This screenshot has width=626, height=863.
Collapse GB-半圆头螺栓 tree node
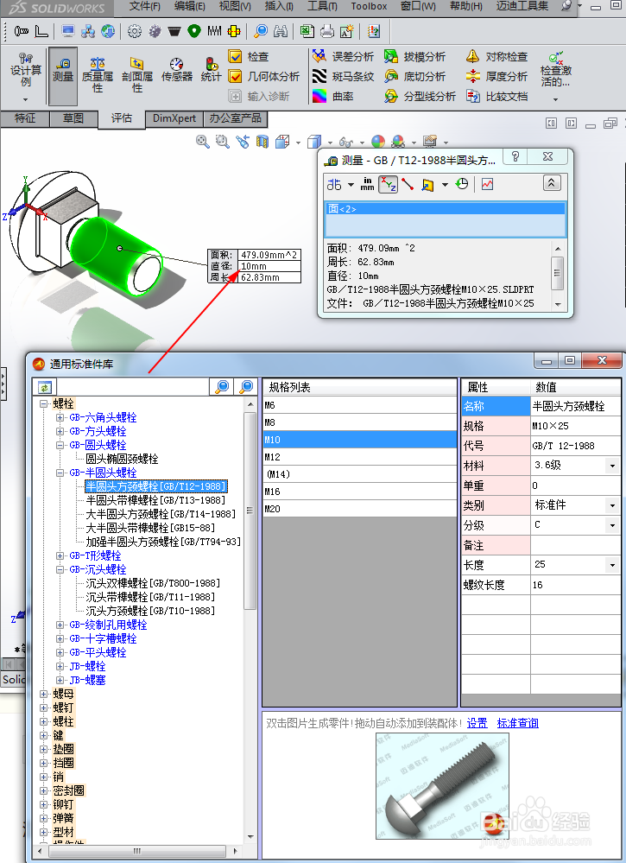[60, 473]
